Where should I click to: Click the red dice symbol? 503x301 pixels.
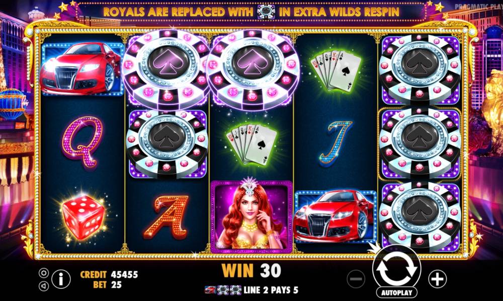click(82, 218)
